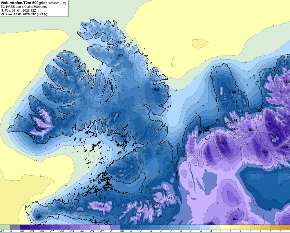
Task: Click the -5.6 temperature value on map
Action: point(119,43)
